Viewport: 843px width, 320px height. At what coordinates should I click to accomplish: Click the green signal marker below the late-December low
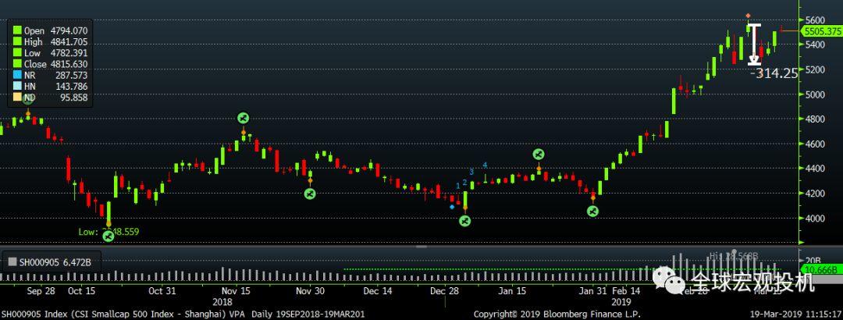coord(464,221)
